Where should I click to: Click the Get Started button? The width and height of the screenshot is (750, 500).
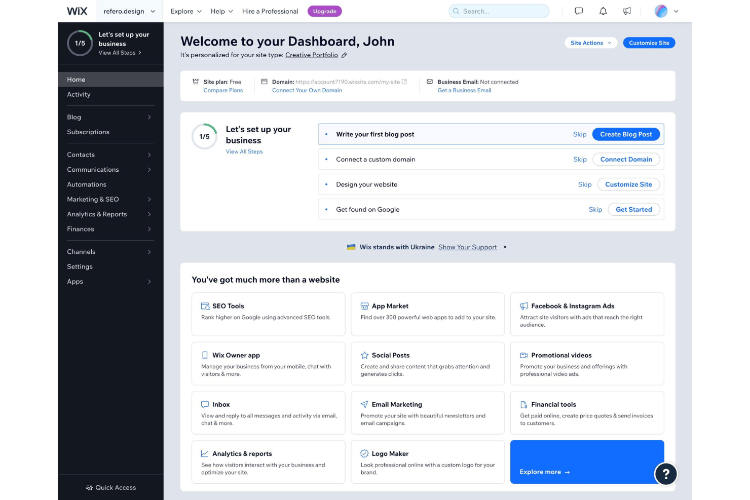[633, 210]
